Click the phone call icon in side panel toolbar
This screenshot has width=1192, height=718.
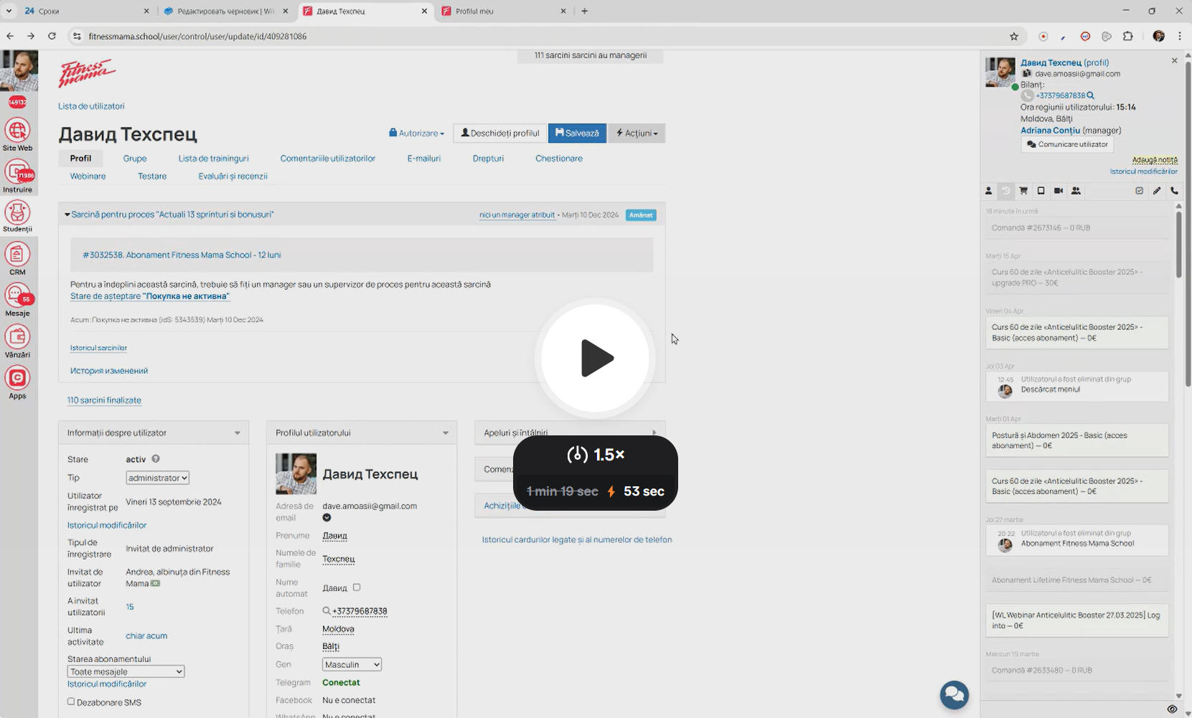1174,191
